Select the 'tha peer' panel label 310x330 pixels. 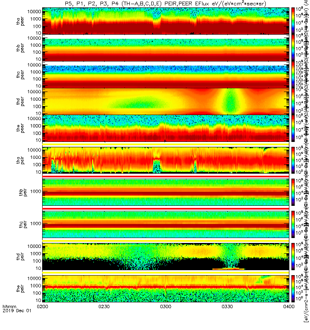pyautogui.click(x=20, y=21)
